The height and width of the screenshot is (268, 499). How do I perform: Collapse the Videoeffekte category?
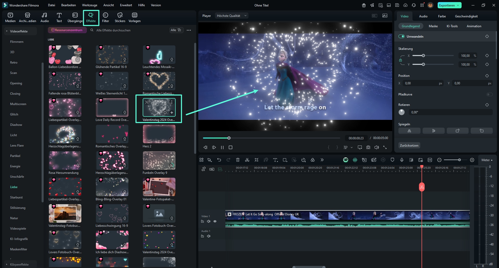coord(6,31)
